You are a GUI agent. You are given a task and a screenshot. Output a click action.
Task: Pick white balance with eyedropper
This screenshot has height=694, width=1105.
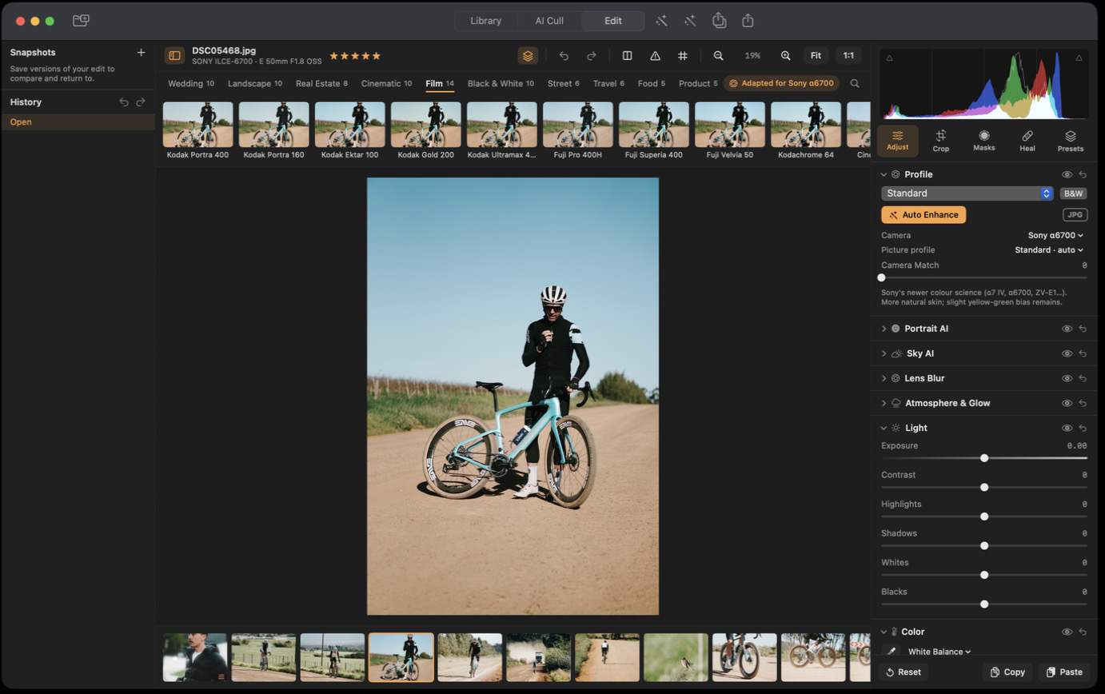pyautogui.click(x=892, y=652)
